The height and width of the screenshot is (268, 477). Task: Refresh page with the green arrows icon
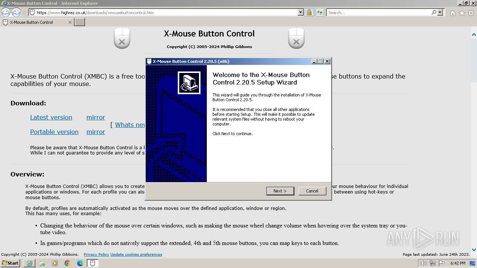pos(319,12)
